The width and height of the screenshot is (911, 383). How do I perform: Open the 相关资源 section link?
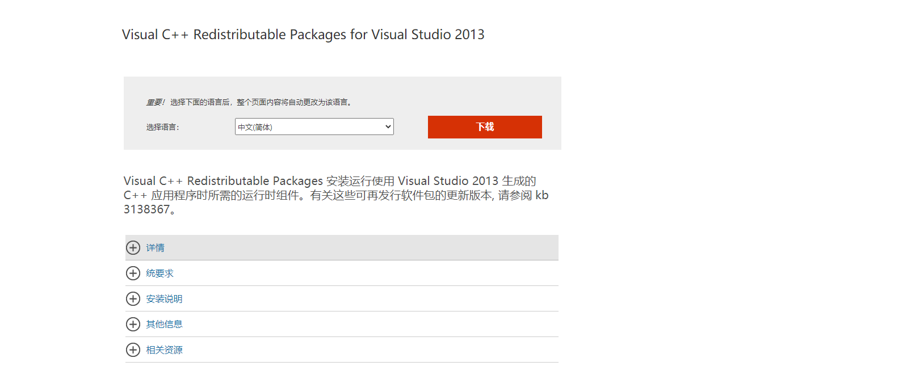[164, 350]
